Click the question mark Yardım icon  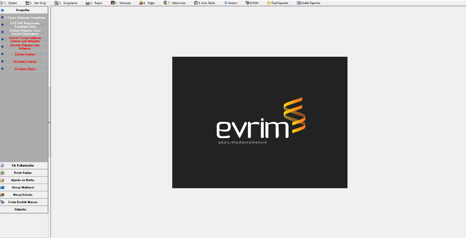tap(226, 3)
